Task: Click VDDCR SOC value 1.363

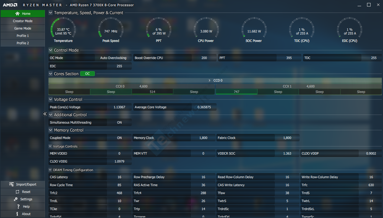Action: coord(287,153)
